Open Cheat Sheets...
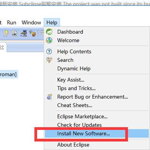Screen dimensions: 150x150 click(x=97, y=105)
